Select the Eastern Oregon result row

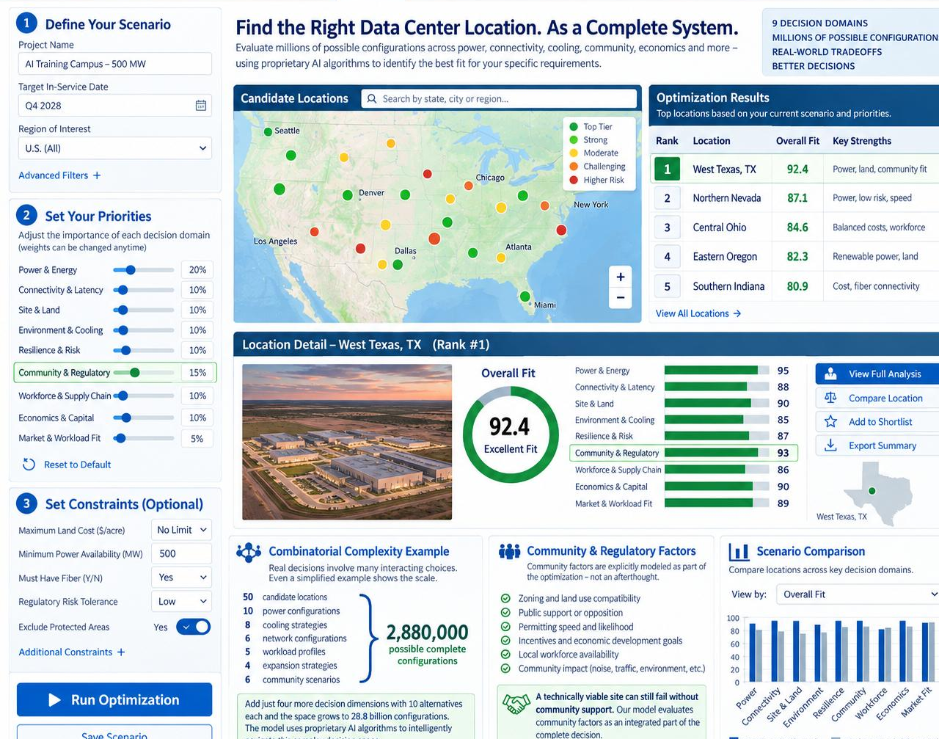click(x=794, y=257)
